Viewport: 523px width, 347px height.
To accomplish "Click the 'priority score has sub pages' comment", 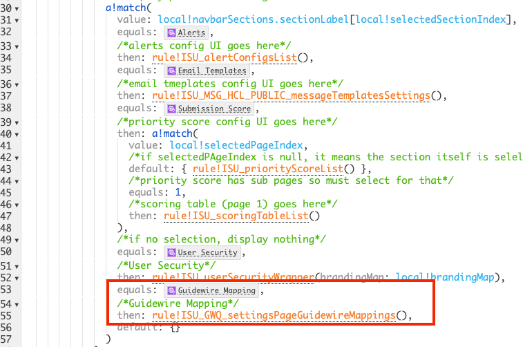I will (291, 180).
